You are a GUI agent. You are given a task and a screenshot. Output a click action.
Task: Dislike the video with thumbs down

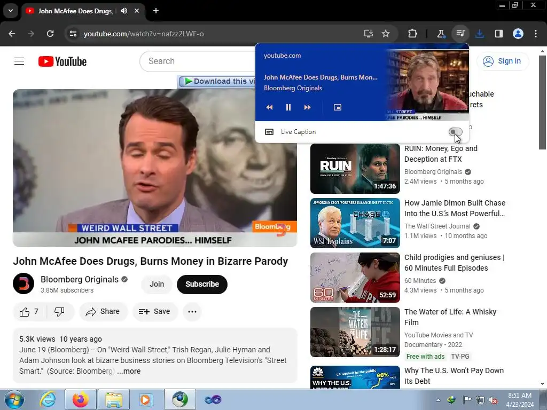[x=59, y=312]
